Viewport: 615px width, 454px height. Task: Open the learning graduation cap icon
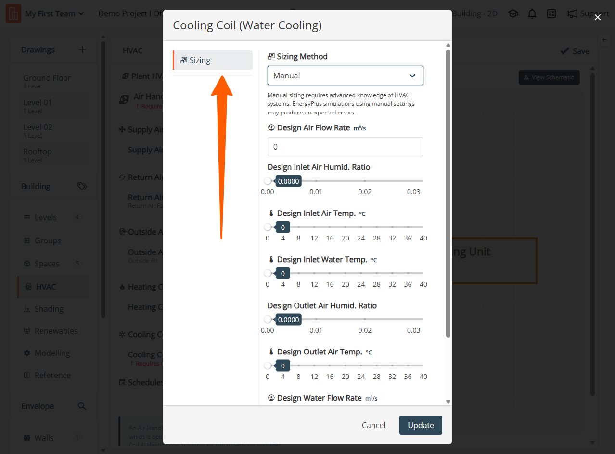(x=513, y=13)
